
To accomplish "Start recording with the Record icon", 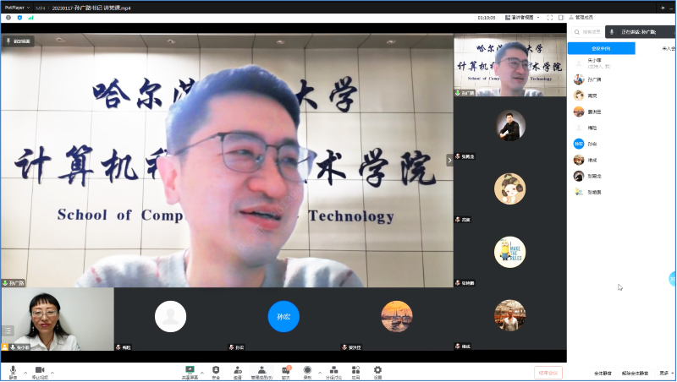I will [x=307, y=371].
